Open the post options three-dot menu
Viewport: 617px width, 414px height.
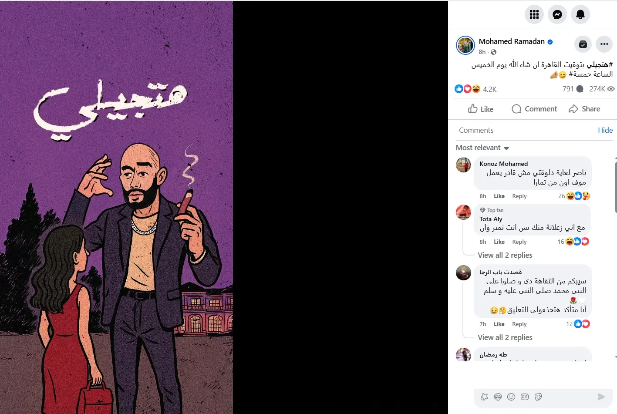(x=604, y=44)
